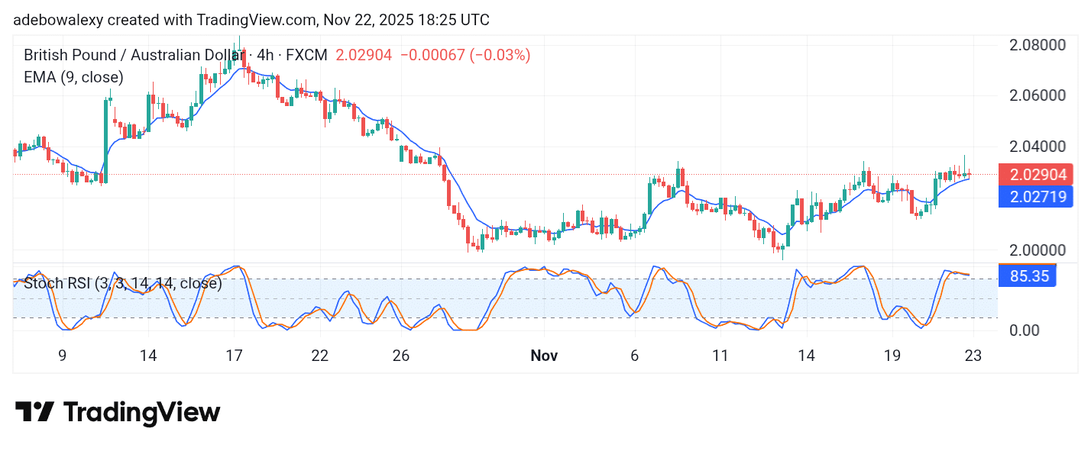Click the 2.00000 price axis label
Image resolution: width=1091 pixels, height=451 pixels.
(1036, 250)
